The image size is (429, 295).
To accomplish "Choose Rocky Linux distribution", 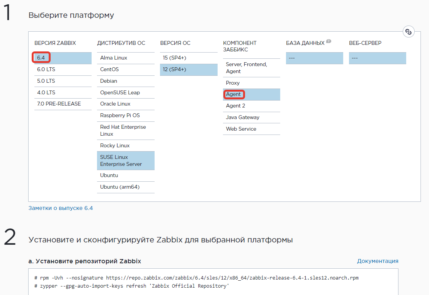I will pyautogui.click(x=115, y=145).
